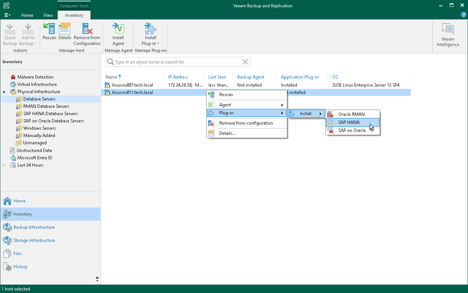The image size is (468, 293).
Task: Open the Add to Backup dropdown arrow
Action: 36,43
